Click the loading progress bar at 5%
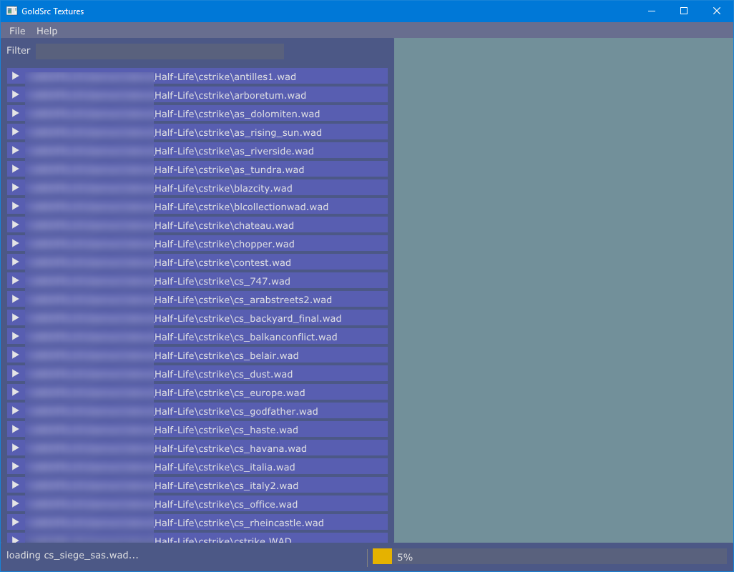Viewport: 734px width, 572px height. [x=549, y=556]
